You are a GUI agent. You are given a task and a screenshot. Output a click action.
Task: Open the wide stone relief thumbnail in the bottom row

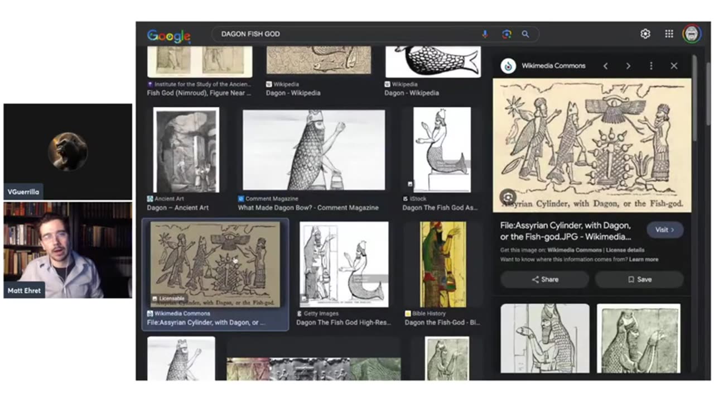(x=313, y=369)
